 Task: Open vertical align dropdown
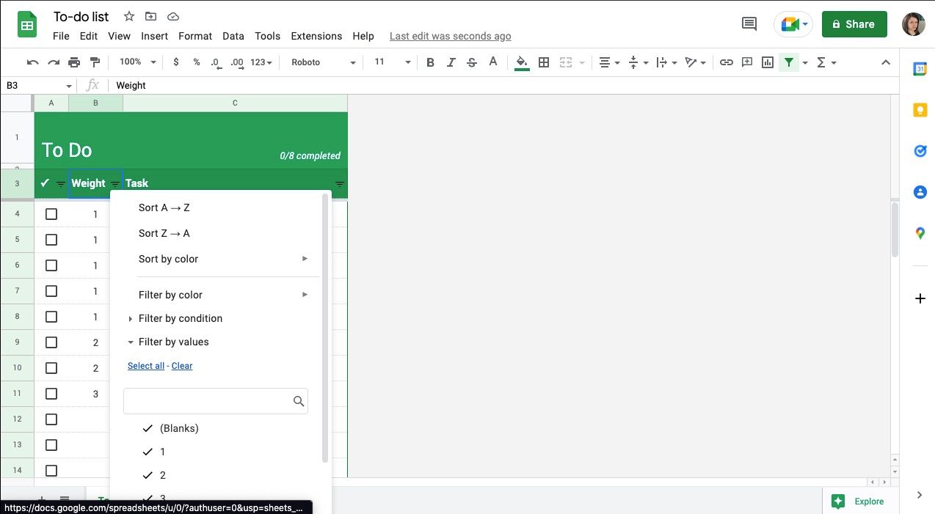point(638,62)
